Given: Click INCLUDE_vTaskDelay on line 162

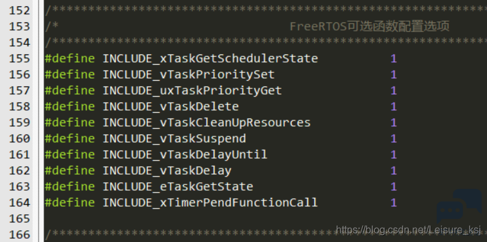Looking at the screenshot, I should click(x=167, y=170).
